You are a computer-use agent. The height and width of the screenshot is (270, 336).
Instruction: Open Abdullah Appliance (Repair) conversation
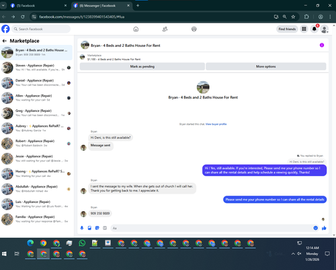(x=36, y=189)
